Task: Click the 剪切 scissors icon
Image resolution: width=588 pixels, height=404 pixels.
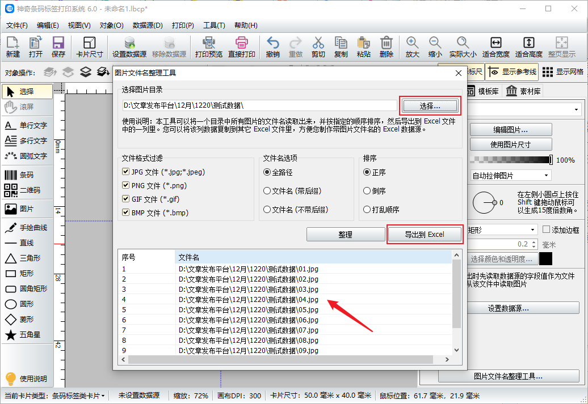Action: point(318,47)
